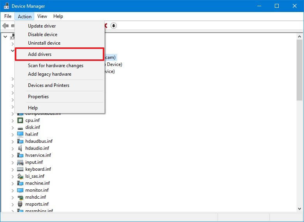304x222 pixels.
Task: Select hvservice.inf in the tree
Action: tap(38, 155)
